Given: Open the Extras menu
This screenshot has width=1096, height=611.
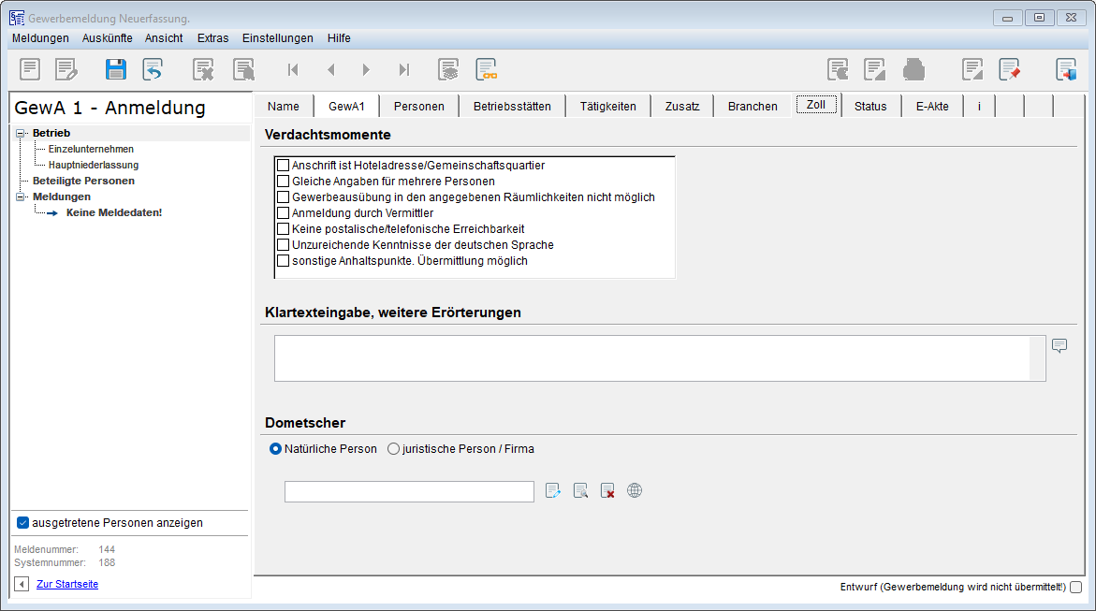Looking at the screenshot, I should (212, 38).
